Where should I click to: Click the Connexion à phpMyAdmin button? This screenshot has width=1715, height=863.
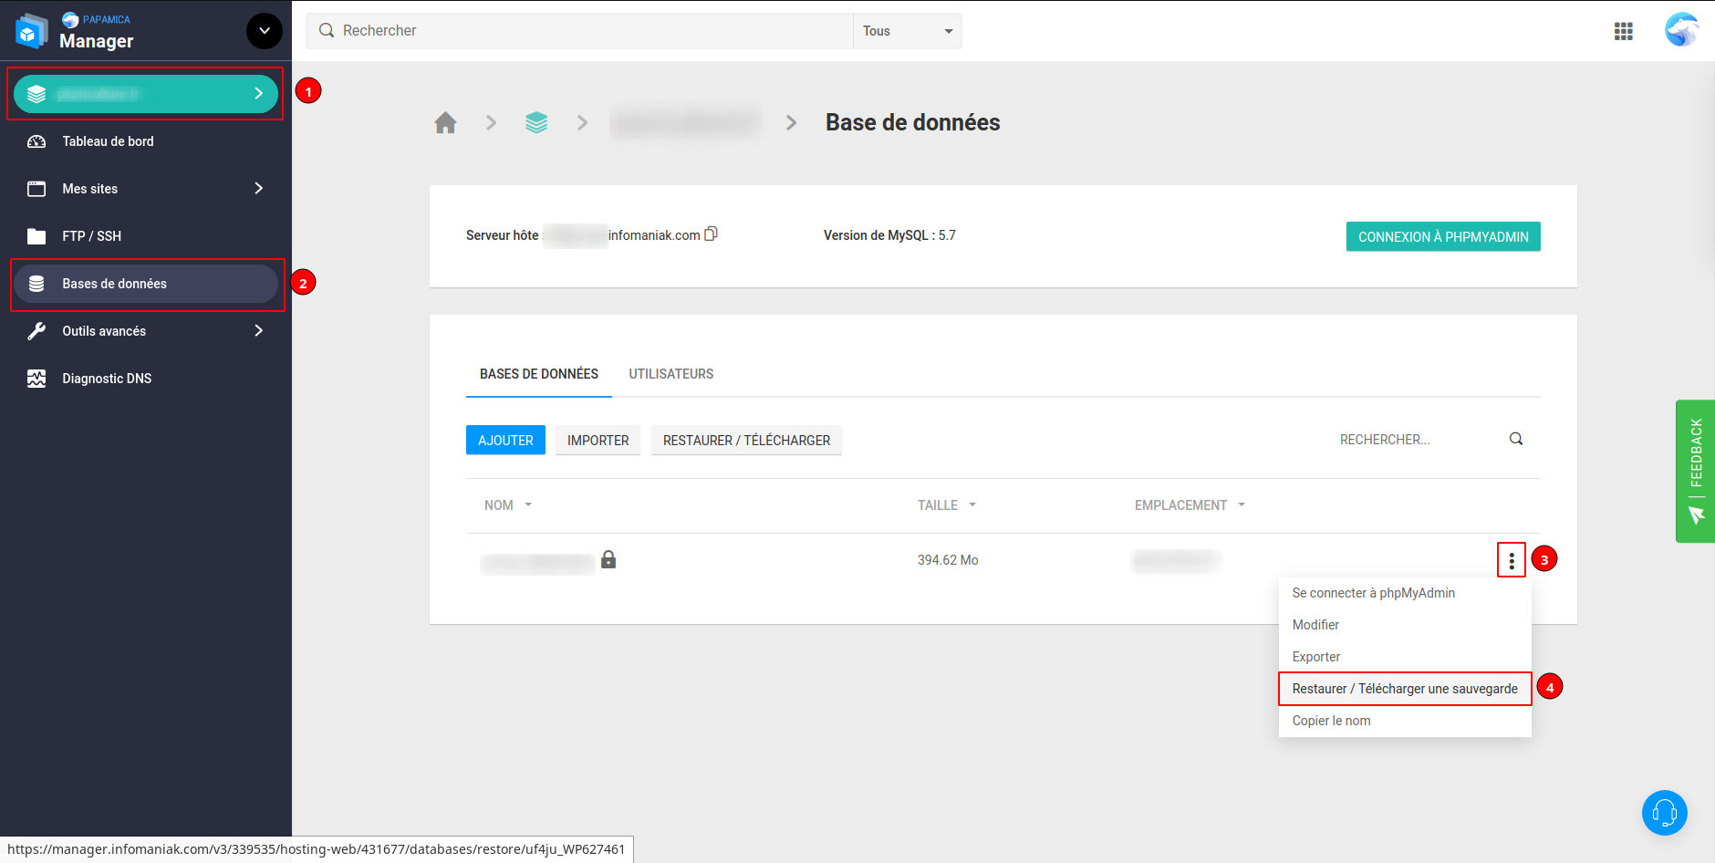(x=1442, y=237)
